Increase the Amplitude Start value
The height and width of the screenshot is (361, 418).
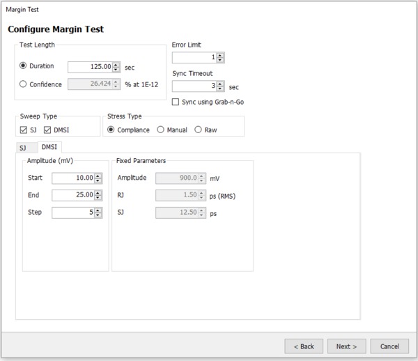point(98,176)
